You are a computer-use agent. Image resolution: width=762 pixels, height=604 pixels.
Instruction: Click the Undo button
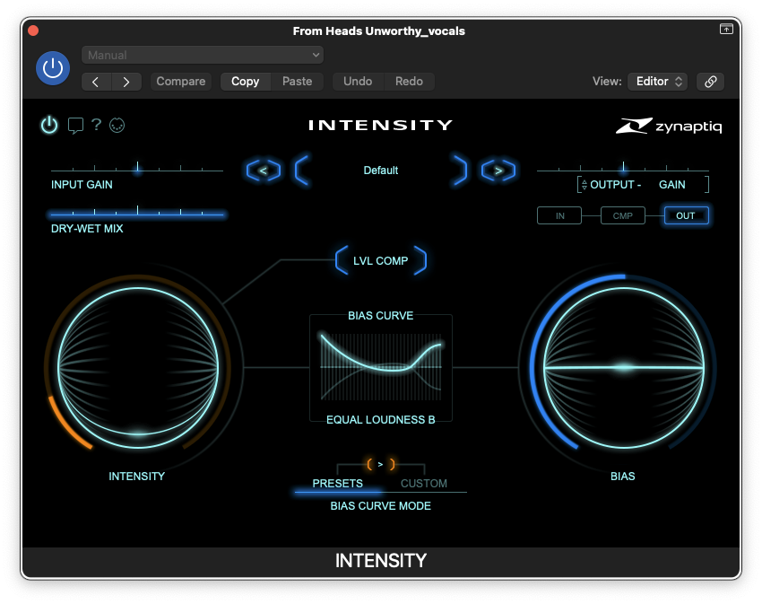pos(358,82)
